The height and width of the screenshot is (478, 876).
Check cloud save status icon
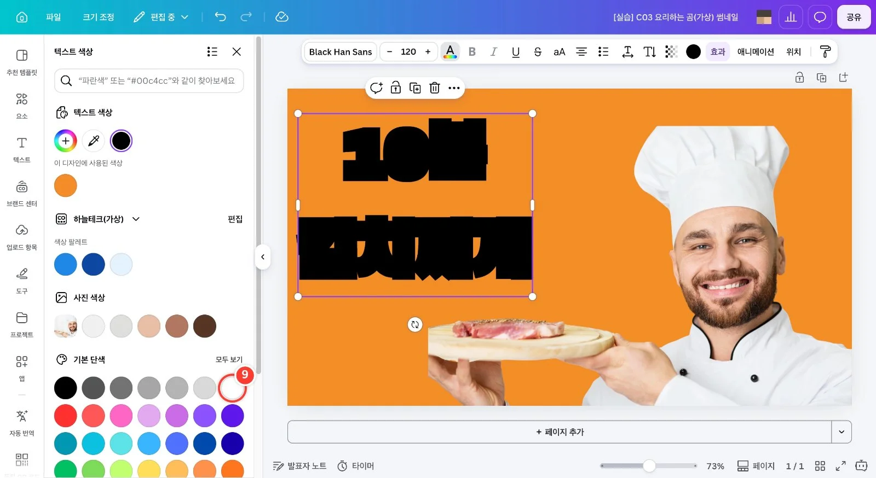[x=282, y=17]
